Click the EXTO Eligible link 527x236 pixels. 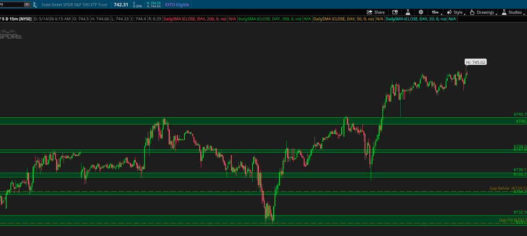click(177, 5)
